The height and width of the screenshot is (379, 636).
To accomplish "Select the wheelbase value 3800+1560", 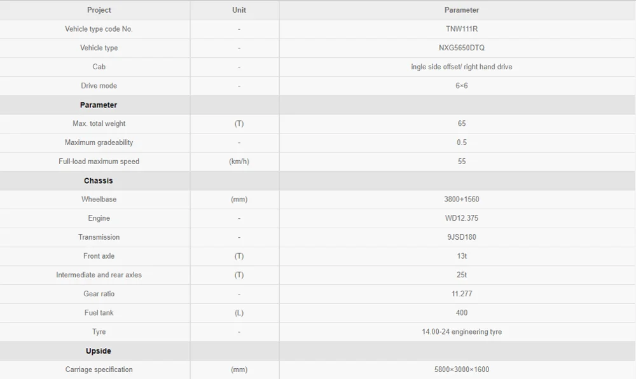I will pyautogui.click(x=461, y=199).
